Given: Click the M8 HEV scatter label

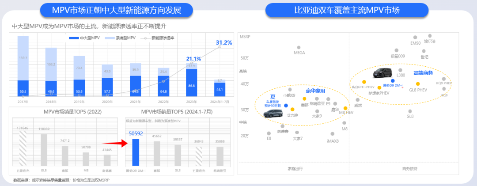Looking at the screenshot, I should coord(345,113).
